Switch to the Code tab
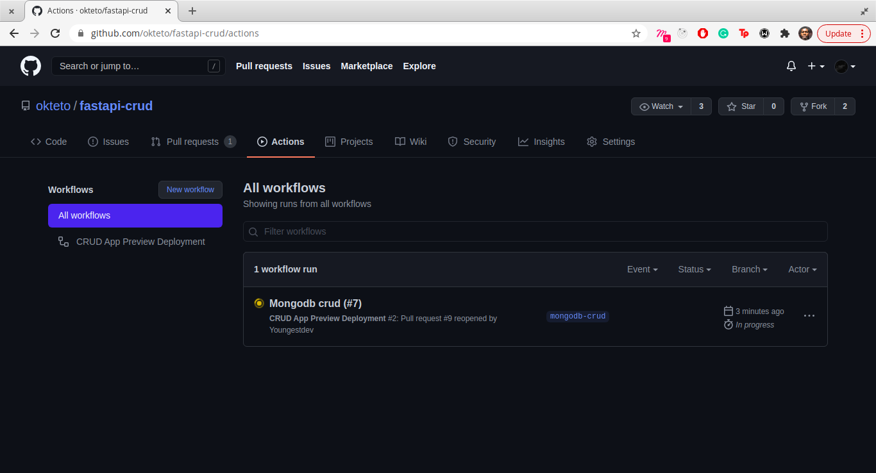Image resolution: width=876 pixels, height=473 pixels. pyautogui.click(x=49, y=142)
